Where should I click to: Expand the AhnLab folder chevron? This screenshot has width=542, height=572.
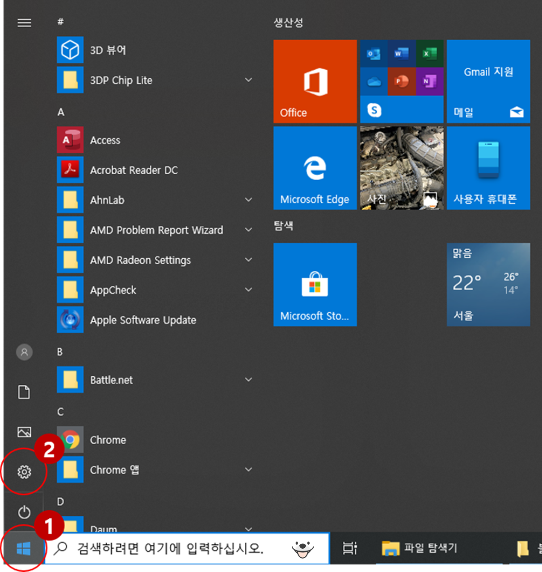click(248, 199)
